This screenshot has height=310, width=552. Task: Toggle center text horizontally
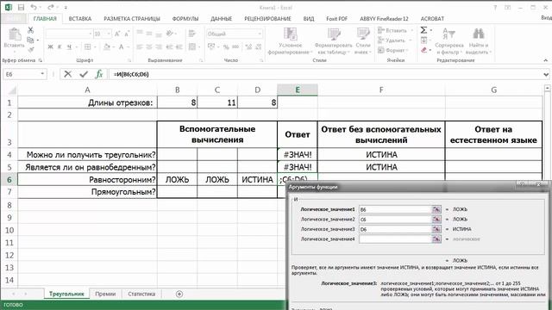149,46
